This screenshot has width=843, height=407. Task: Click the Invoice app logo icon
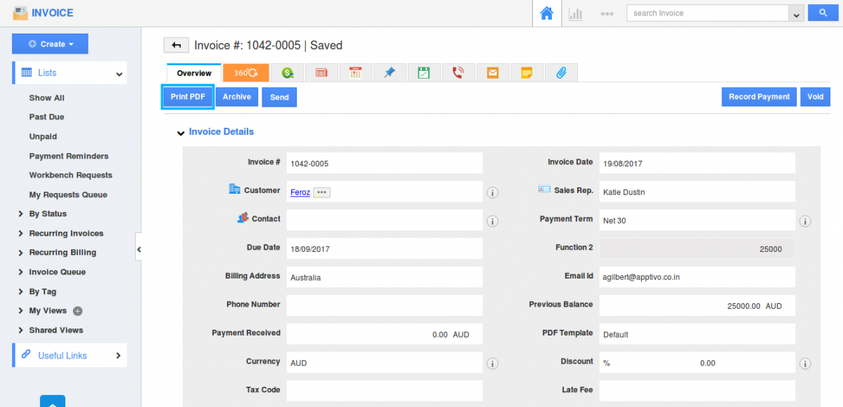(20, 13)
